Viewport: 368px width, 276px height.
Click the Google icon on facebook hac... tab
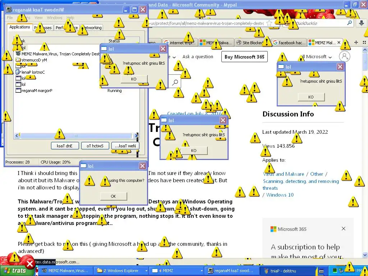click(x=275, y=42)
